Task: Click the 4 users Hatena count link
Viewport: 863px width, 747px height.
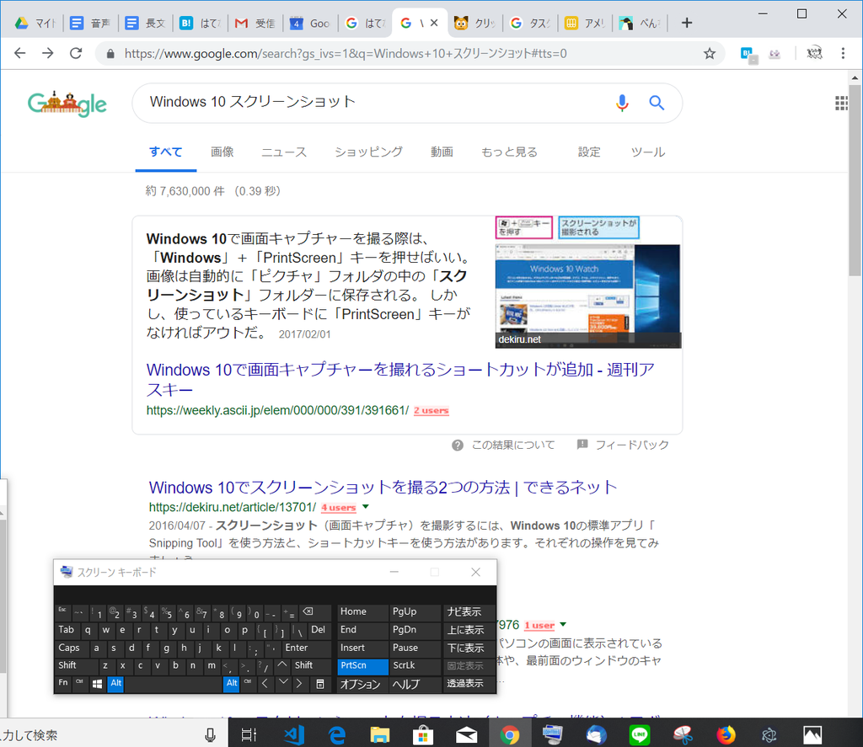Action: click(x=339, y=507)
